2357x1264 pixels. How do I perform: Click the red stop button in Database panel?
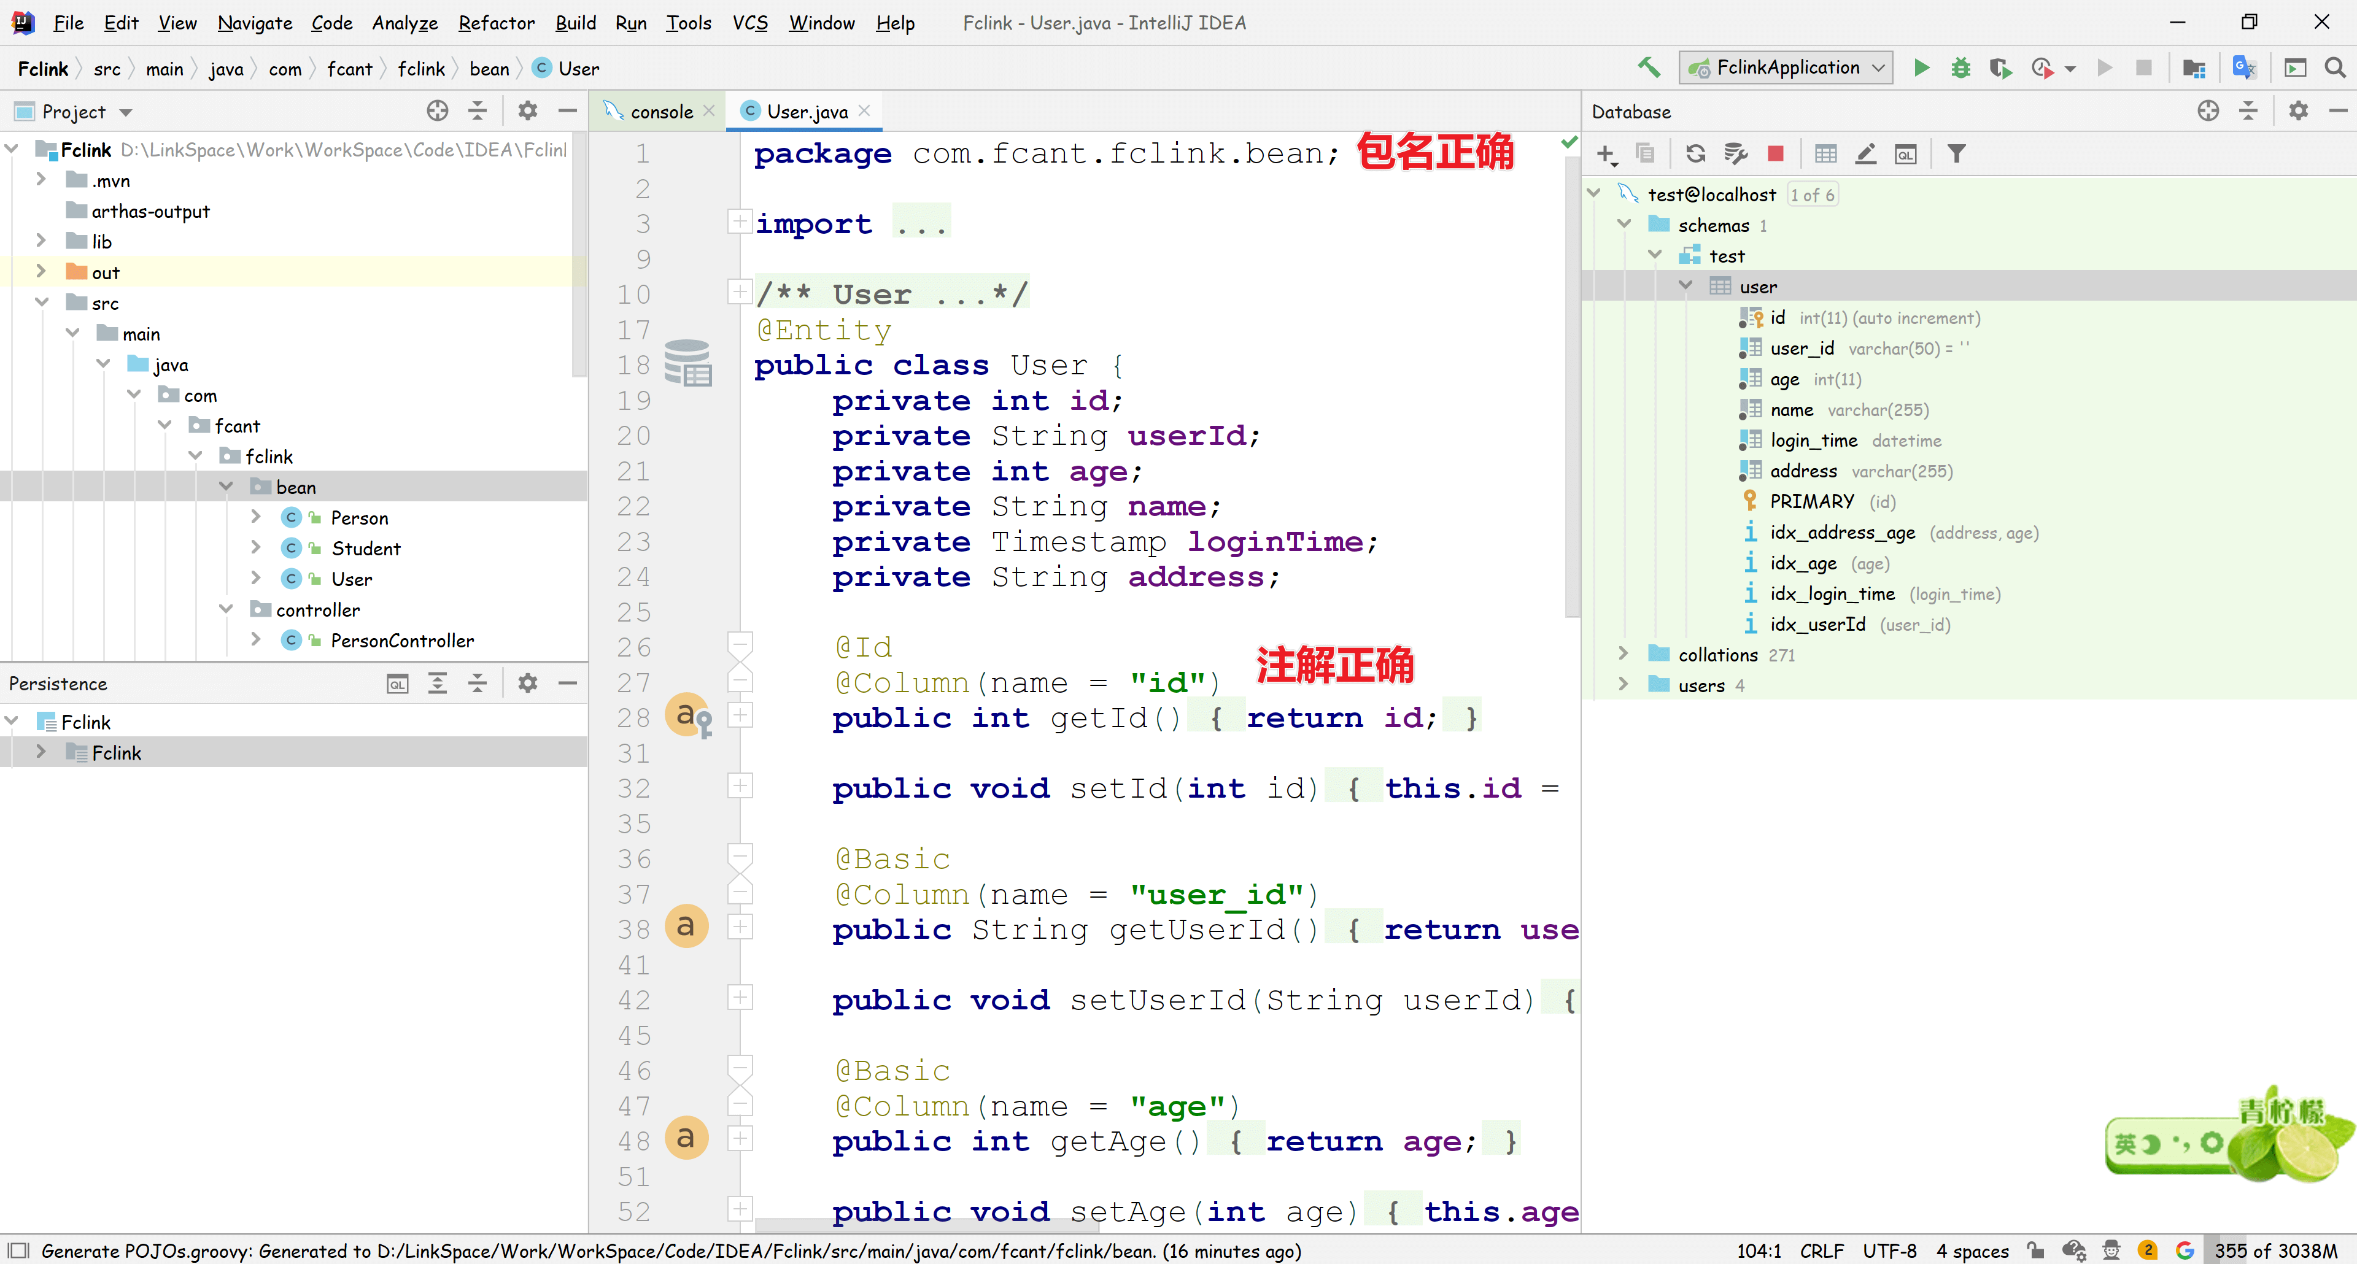1775,153
